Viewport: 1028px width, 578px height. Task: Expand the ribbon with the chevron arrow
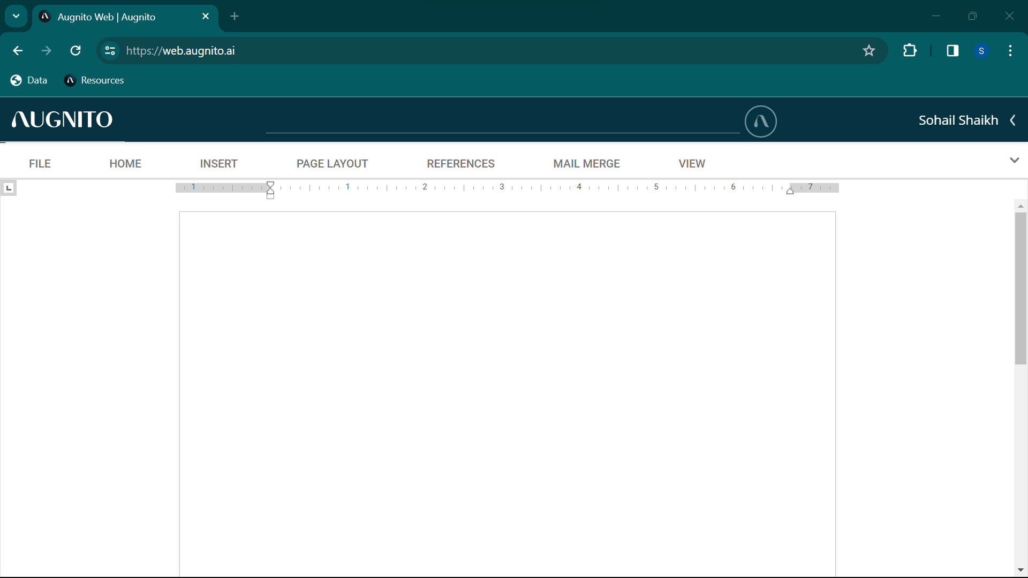tap(1014, 161)
